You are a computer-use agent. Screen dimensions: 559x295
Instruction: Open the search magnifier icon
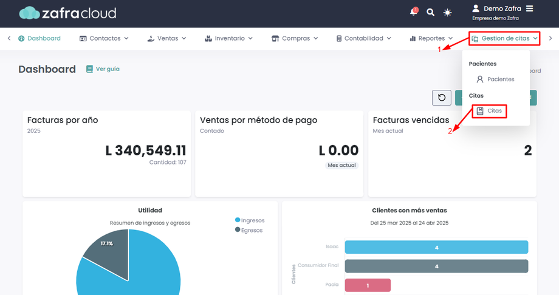[430, 13]
